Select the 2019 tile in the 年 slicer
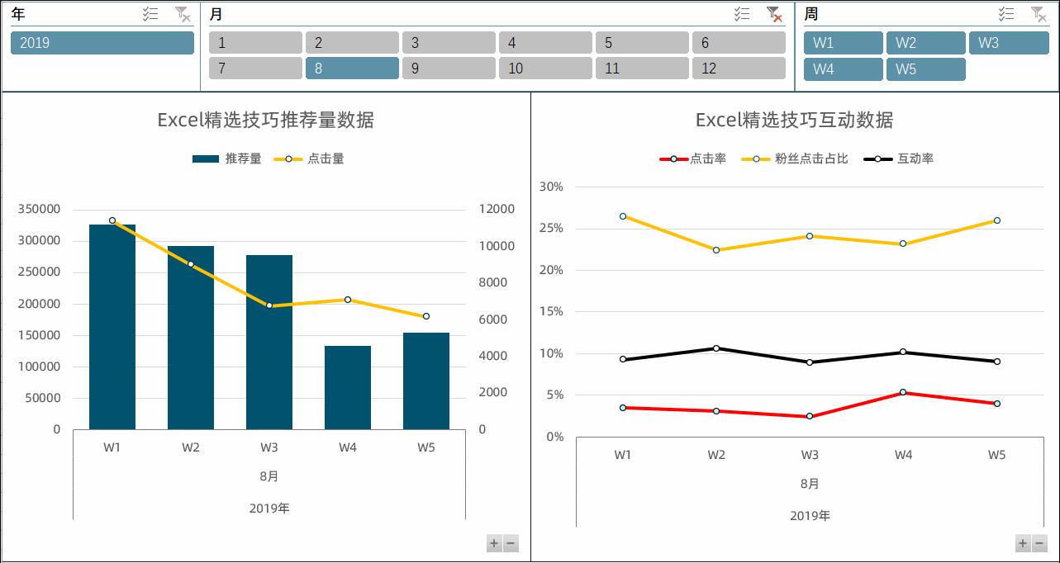This screenshot has width=1060, height=563. pyautogui.click(x=102, y=43)
